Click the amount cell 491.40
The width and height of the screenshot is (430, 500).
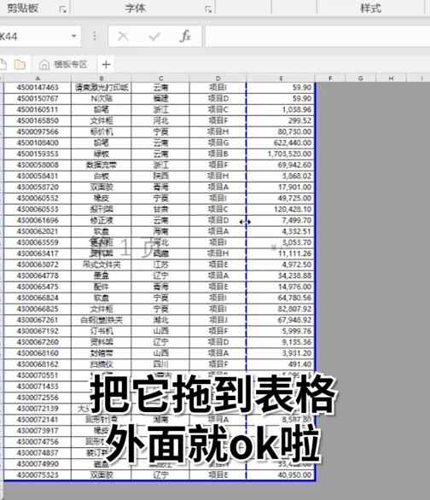click(x=281, y=364)
